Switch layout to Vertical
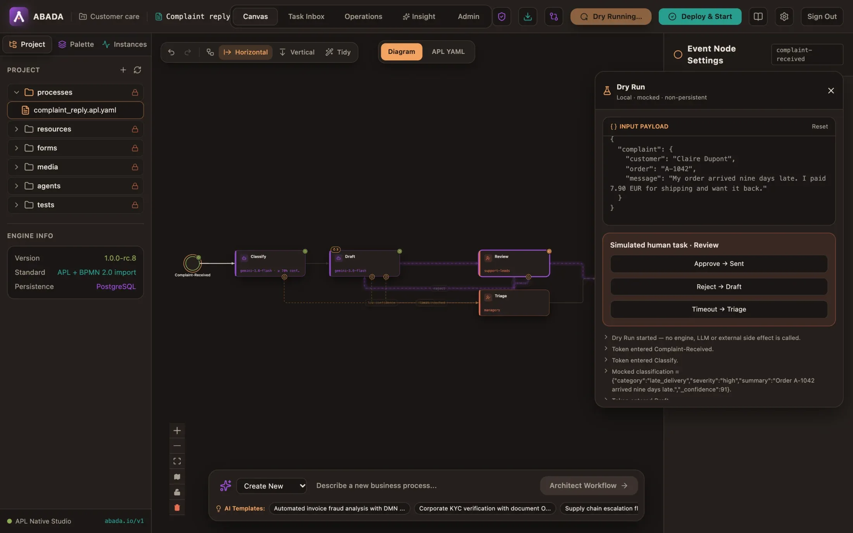 click(297, 52)
